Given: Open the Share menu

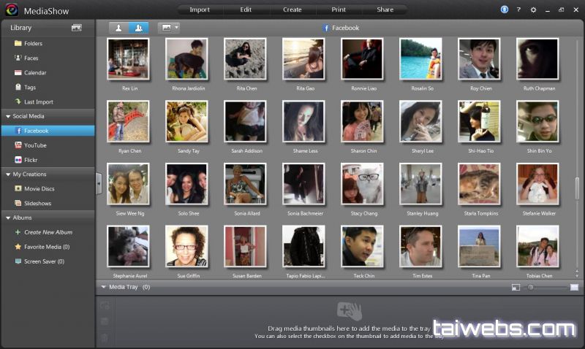Looking at the screenshot, I should click(384, 9).
